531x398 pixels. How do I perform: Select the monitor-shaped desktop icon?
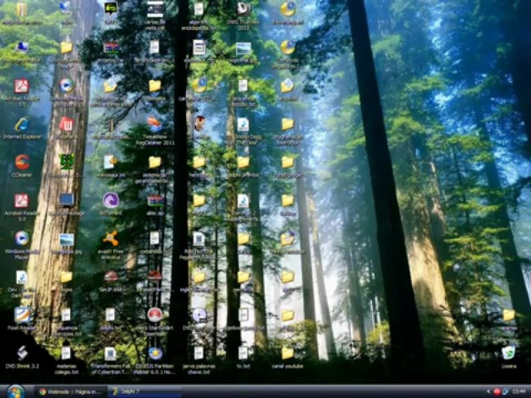(66, 200)
